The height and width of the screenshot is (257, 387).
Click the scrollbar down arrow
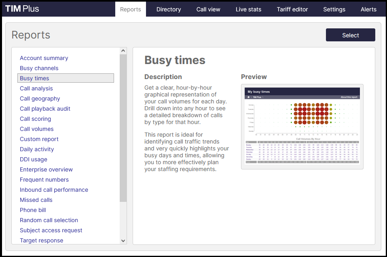123,240
